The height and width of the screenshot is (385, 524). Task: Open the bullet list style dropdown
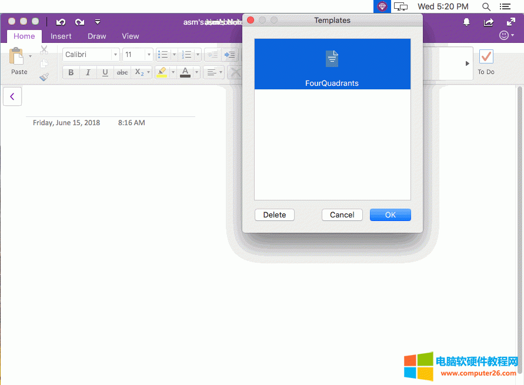click(174, 55)
